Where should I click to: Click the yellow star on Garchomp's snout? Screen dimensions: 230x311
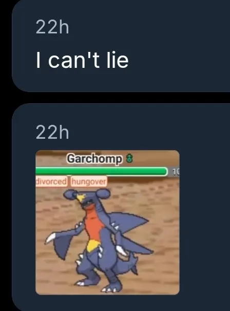pos(81,198)
